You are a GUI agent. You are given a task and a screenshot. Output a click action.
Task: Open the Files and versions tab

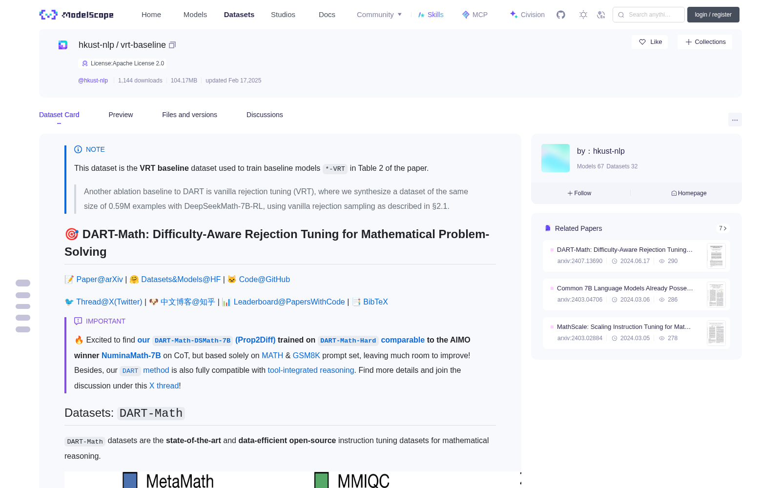[189, 115]
